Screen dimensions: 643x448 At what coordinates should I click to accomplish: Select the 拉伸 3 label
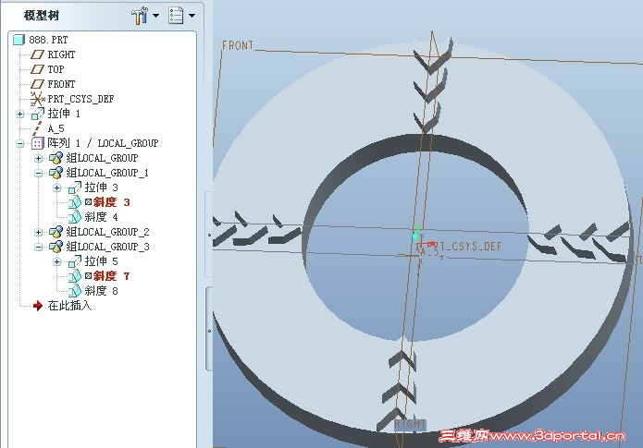(101, 188)
